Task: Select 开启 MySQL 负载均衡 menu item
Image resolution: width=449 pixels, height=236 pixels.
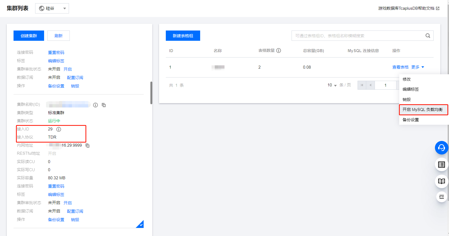Action: (422, 110)
